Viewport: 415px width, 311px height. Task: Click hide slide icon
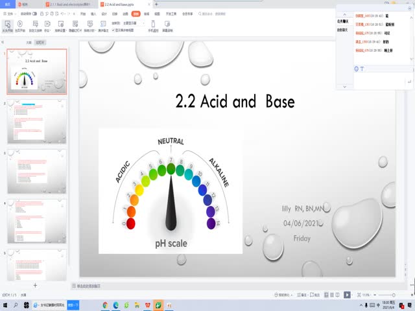75,24
